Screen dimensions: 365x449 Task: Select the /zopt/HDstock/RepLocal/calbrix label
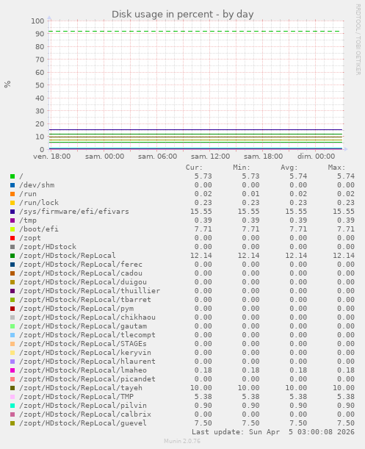(85, 414)
